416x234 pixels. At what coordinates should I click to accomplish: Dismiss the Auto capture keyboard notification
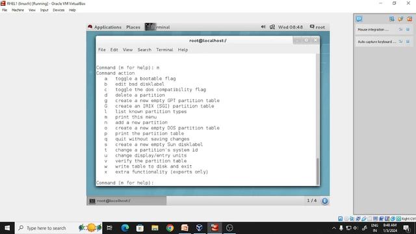pos(408,42)
